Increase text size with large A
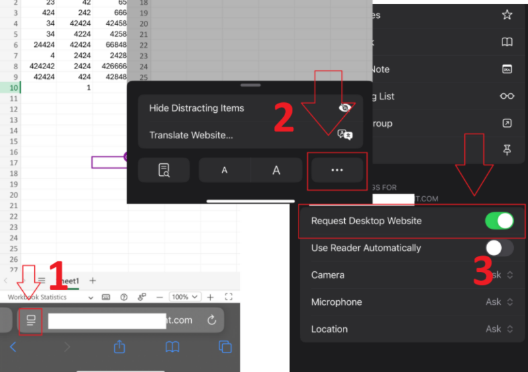This screenshot has width=528, height=372. tap(276, 170)
